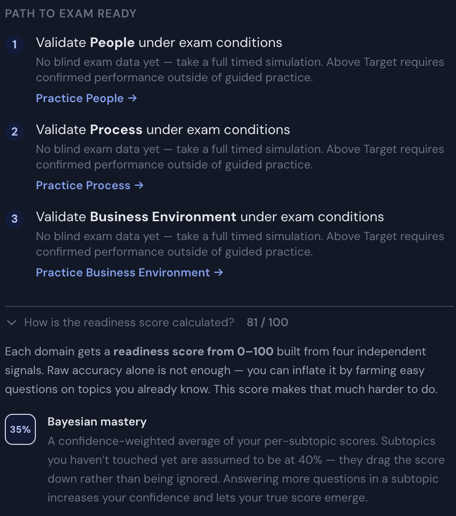
Task: Select the "Validate Process under exam conditions" title
Action: tap(163, 130)
